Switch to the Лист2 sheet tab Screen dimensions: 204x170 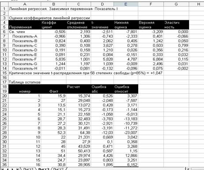point(58,169)
